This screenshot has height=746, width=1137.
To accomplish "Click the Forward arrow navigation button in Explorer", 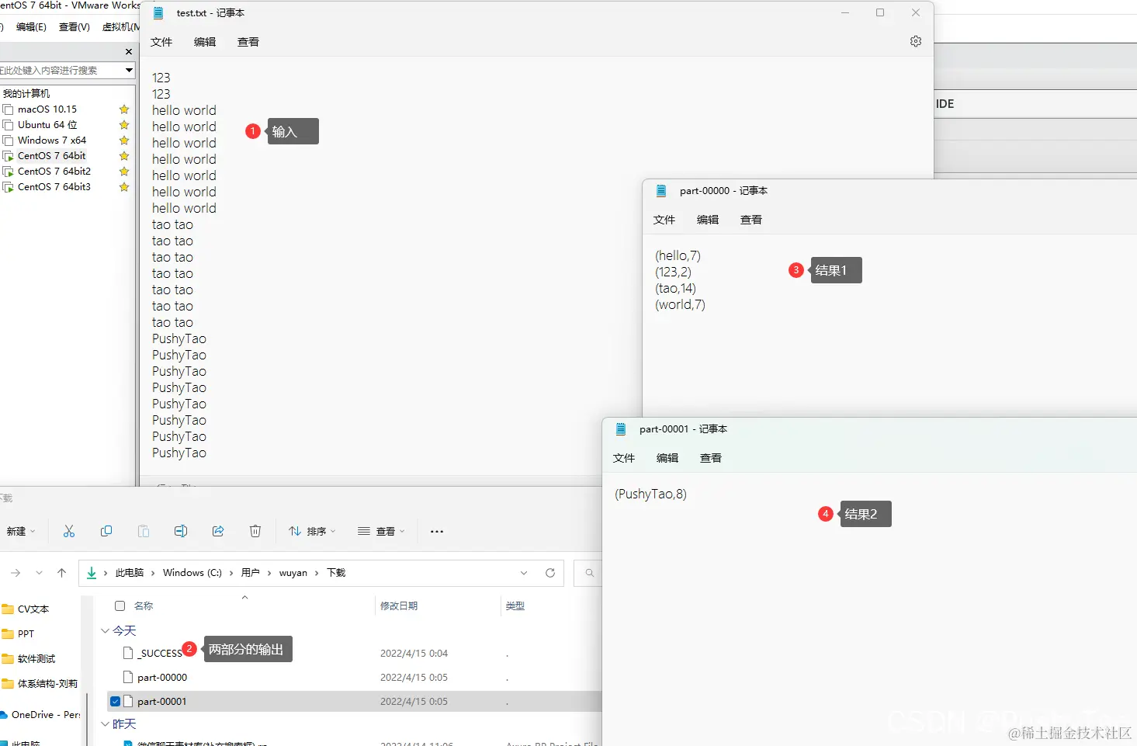I will [16, 573].
